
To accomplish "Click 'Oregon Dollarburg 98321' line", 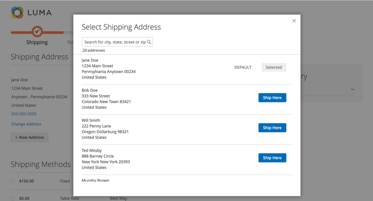I will pyautogui.click(x=105, y=132).
